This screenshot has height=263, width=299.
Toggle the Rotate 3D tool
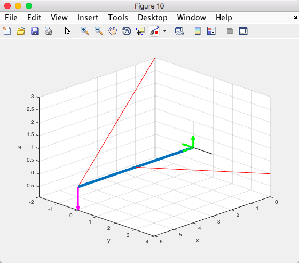[127, 31]
